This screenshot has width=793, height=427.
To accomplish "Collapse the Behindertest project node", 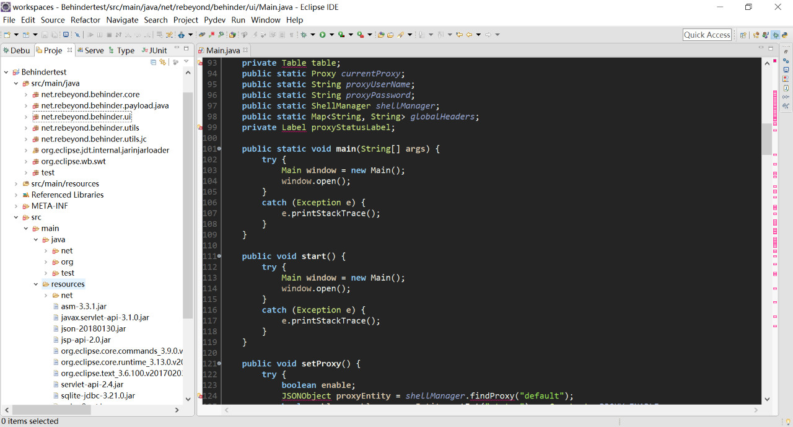I will (6, 72).
